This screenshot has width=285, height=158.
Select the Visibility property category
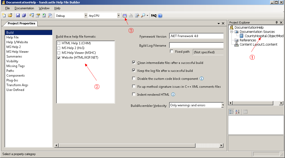[x=28, y=61]
